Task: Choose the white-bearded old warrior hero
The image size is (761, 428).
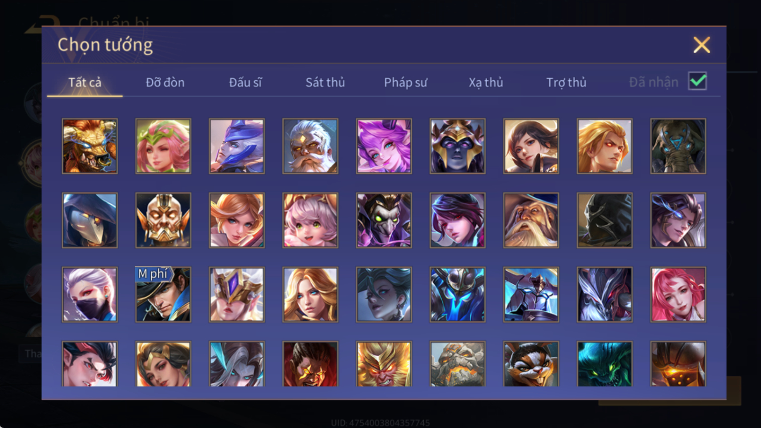Action: click(310, 146)
